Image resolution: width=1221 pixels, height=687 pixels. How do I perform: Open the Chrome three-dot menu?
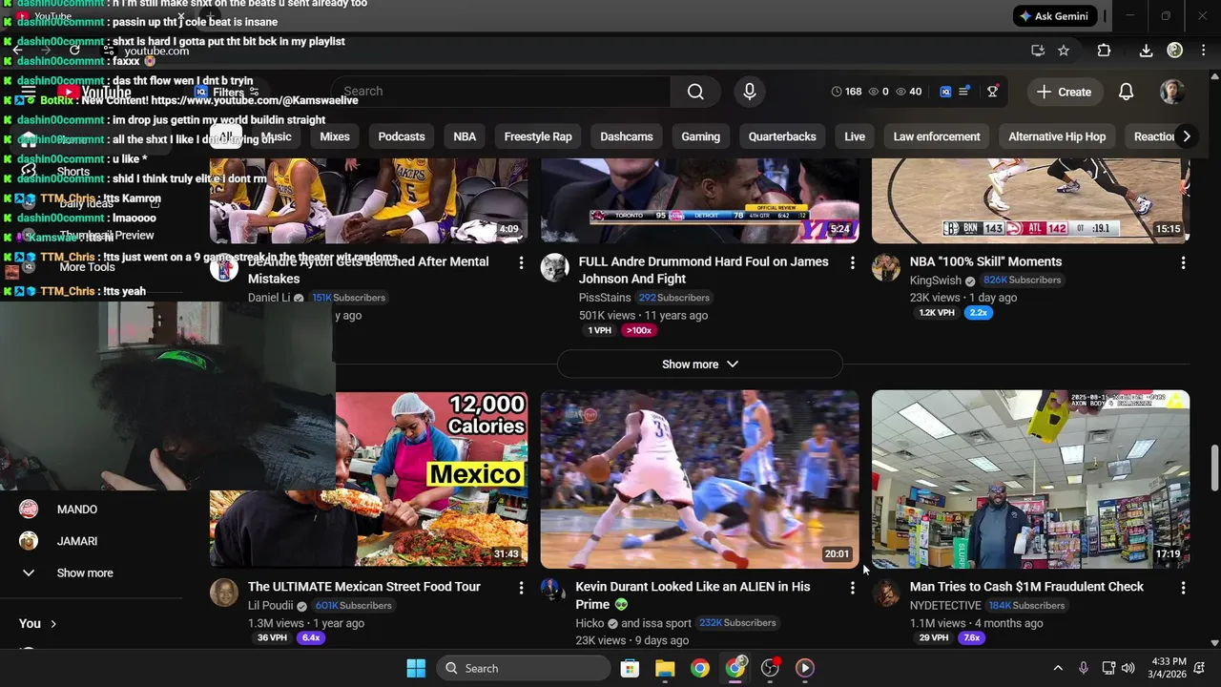coord(1202,51)
